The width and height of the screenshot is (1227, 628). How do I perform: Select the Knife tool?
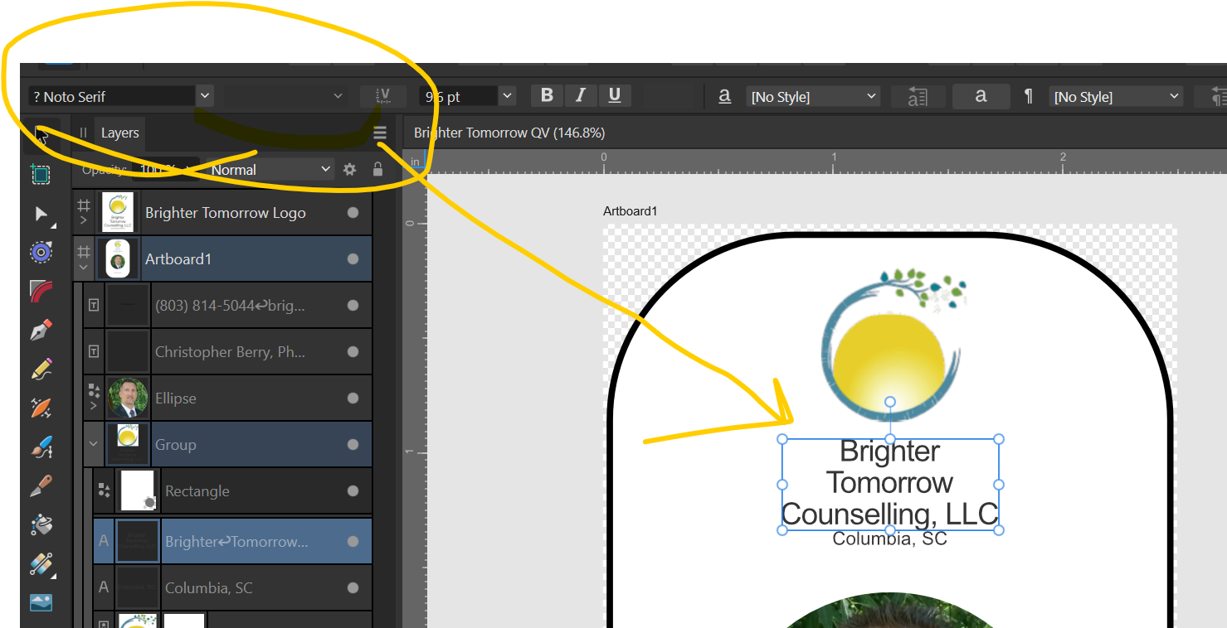pos(41,486)
